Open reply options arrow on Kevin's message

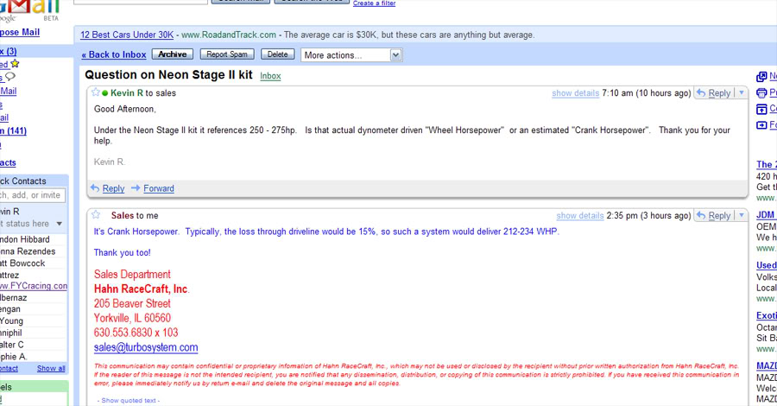[x=742, y=92]
